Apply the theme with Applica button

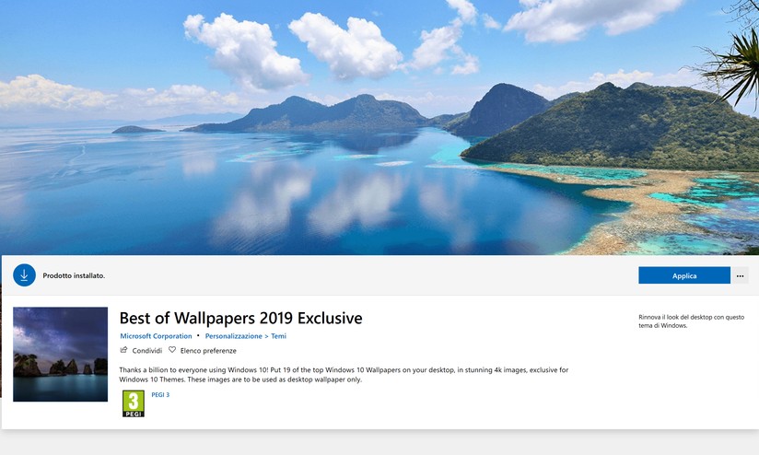tap(684, 275)
